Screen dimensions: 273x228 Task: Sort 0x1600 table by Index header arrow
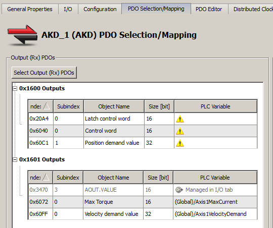(x=47, y=106)
